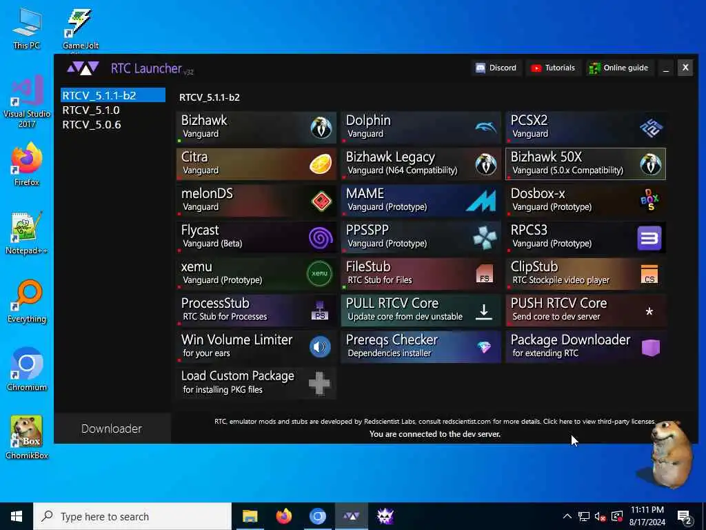Click 'RTC Stub for Processes' subtitle

[225, 317]
